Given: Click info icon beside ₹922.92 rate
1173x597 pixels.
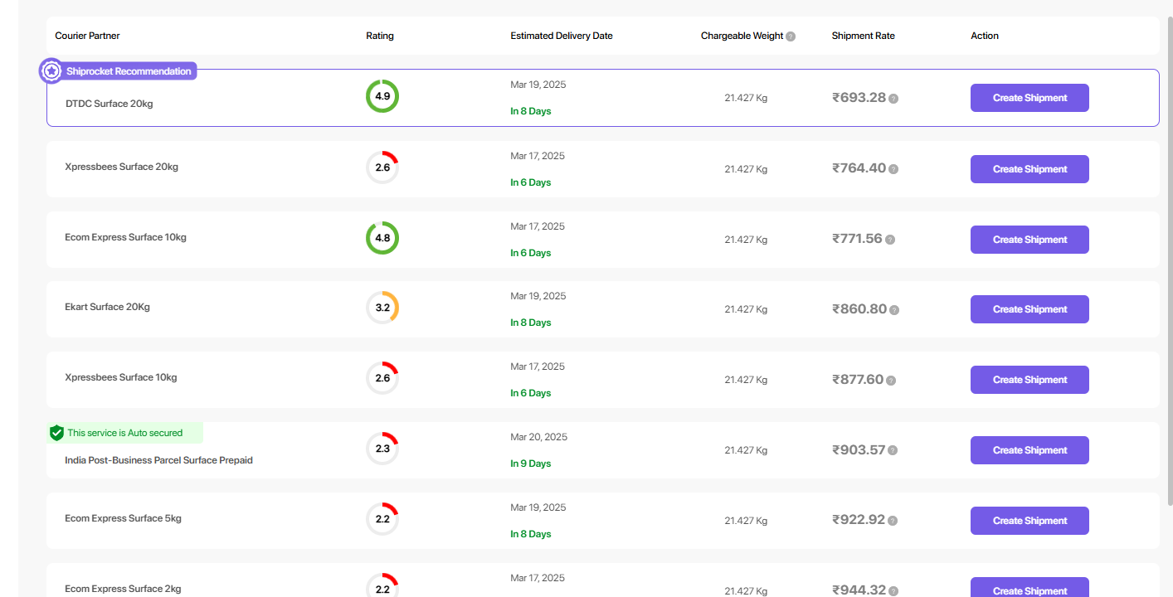Looking at the screenshot, I should [893, 522].
